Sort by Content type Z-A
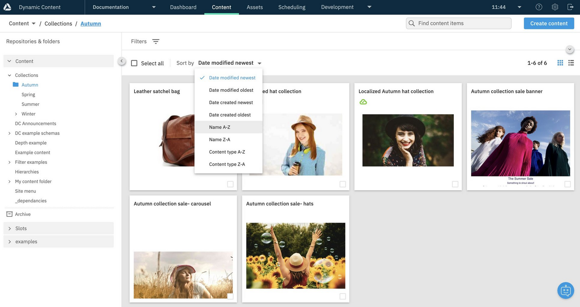The width and height of the screenshot is (580, 307). (229, 164)
